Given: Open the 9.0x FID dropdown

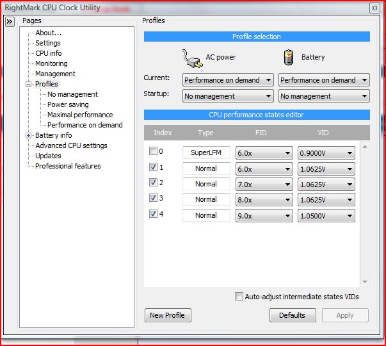Looking at the screenshot, I should coord(264,216).
